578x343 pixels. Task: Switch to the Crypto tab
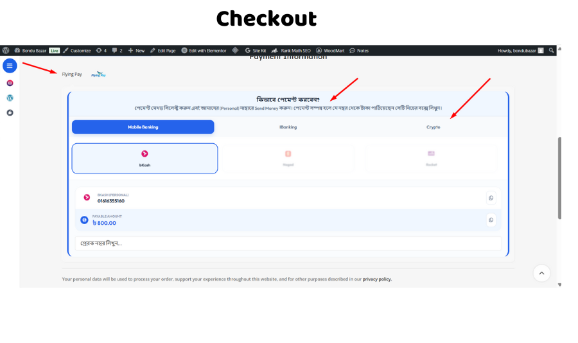pos(433,127)
